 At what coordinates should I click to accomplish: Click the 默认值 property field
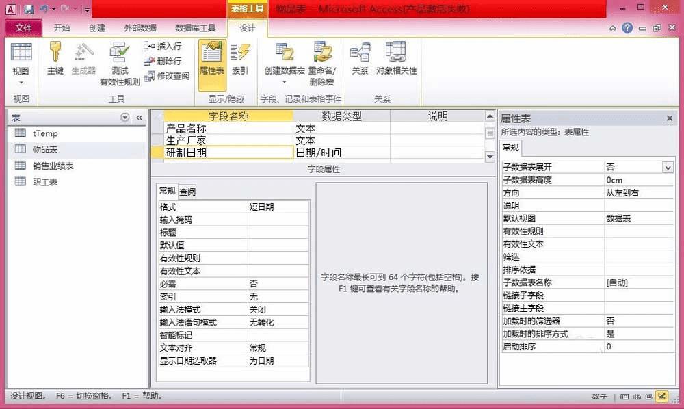pos(278,245)
